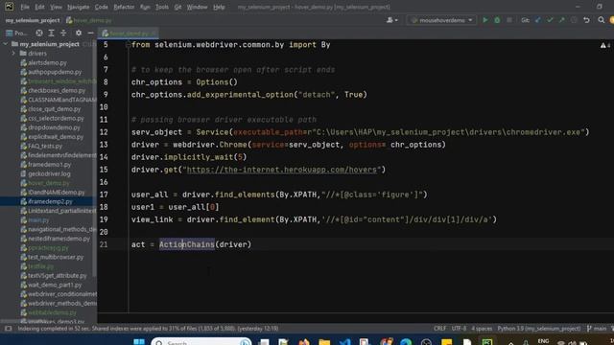Select checkboxes_demo.py file
Viewport: 614px width, 345px height.
57,90
